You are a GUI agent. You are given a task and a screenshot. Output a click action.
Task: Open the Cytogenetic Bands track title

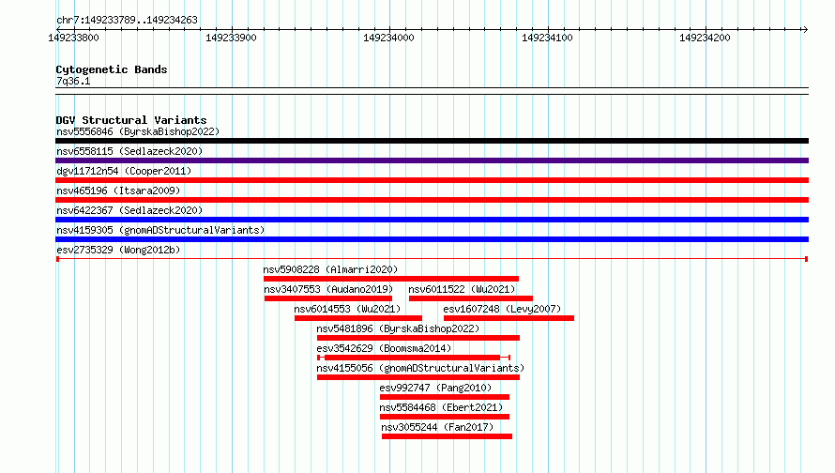tap(112, 69)
